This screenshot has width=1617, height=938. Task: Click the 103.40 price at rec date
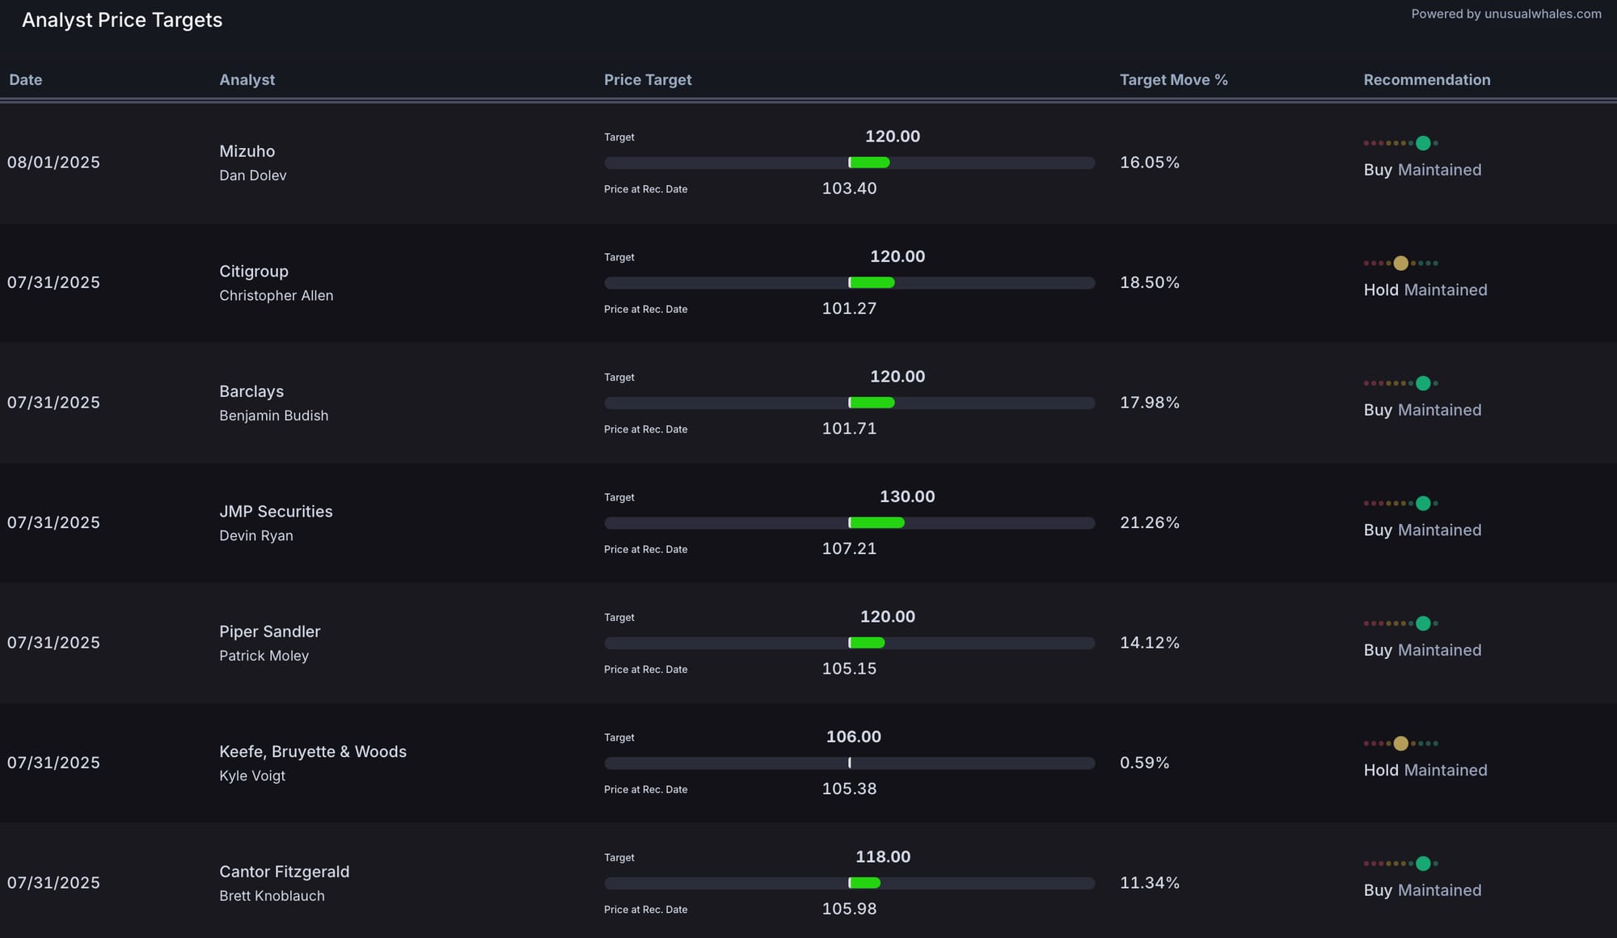pyautogui.click(x=849, y=188)
